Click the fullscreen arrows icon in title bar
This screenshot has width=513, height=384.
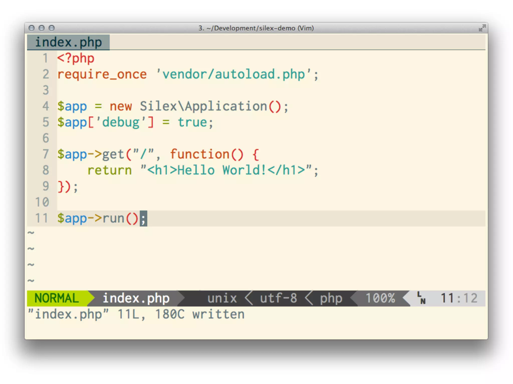click(482, 28)
